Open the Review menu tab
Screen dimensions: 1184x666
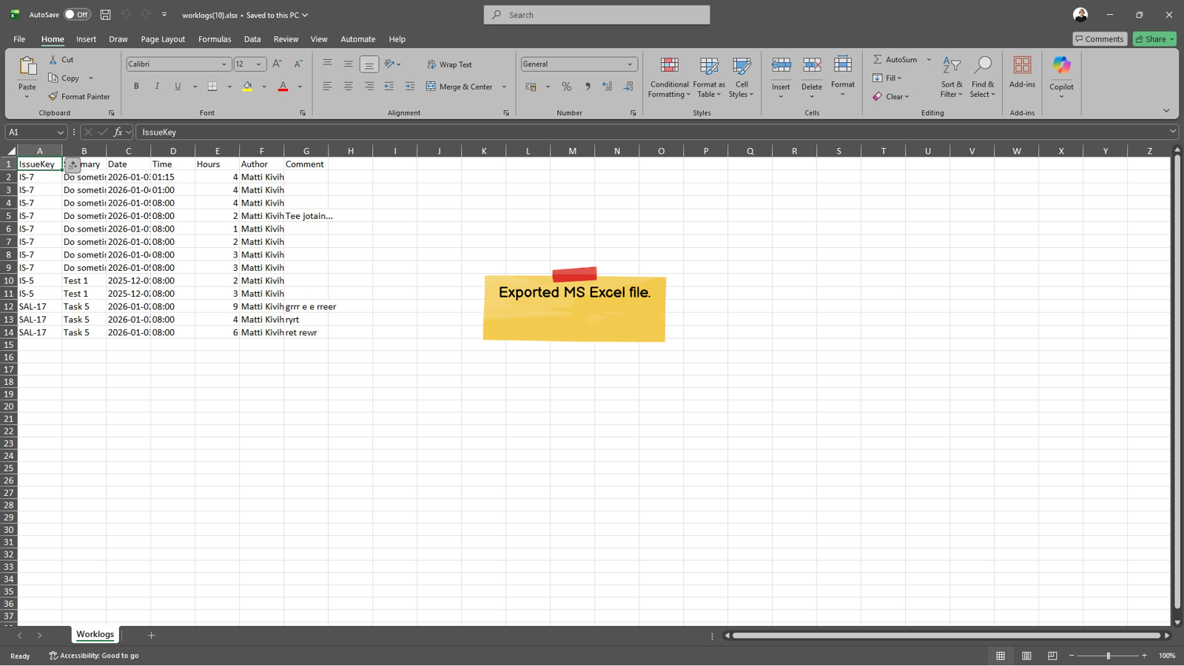(286, 38)
